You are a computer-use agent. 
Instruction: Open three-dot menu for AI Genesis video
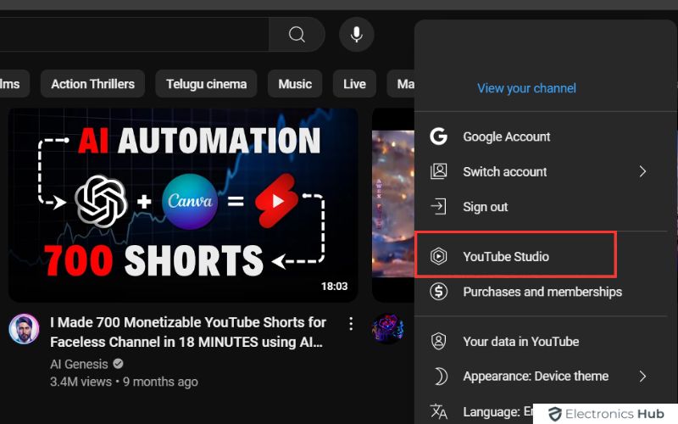point(351,324)
